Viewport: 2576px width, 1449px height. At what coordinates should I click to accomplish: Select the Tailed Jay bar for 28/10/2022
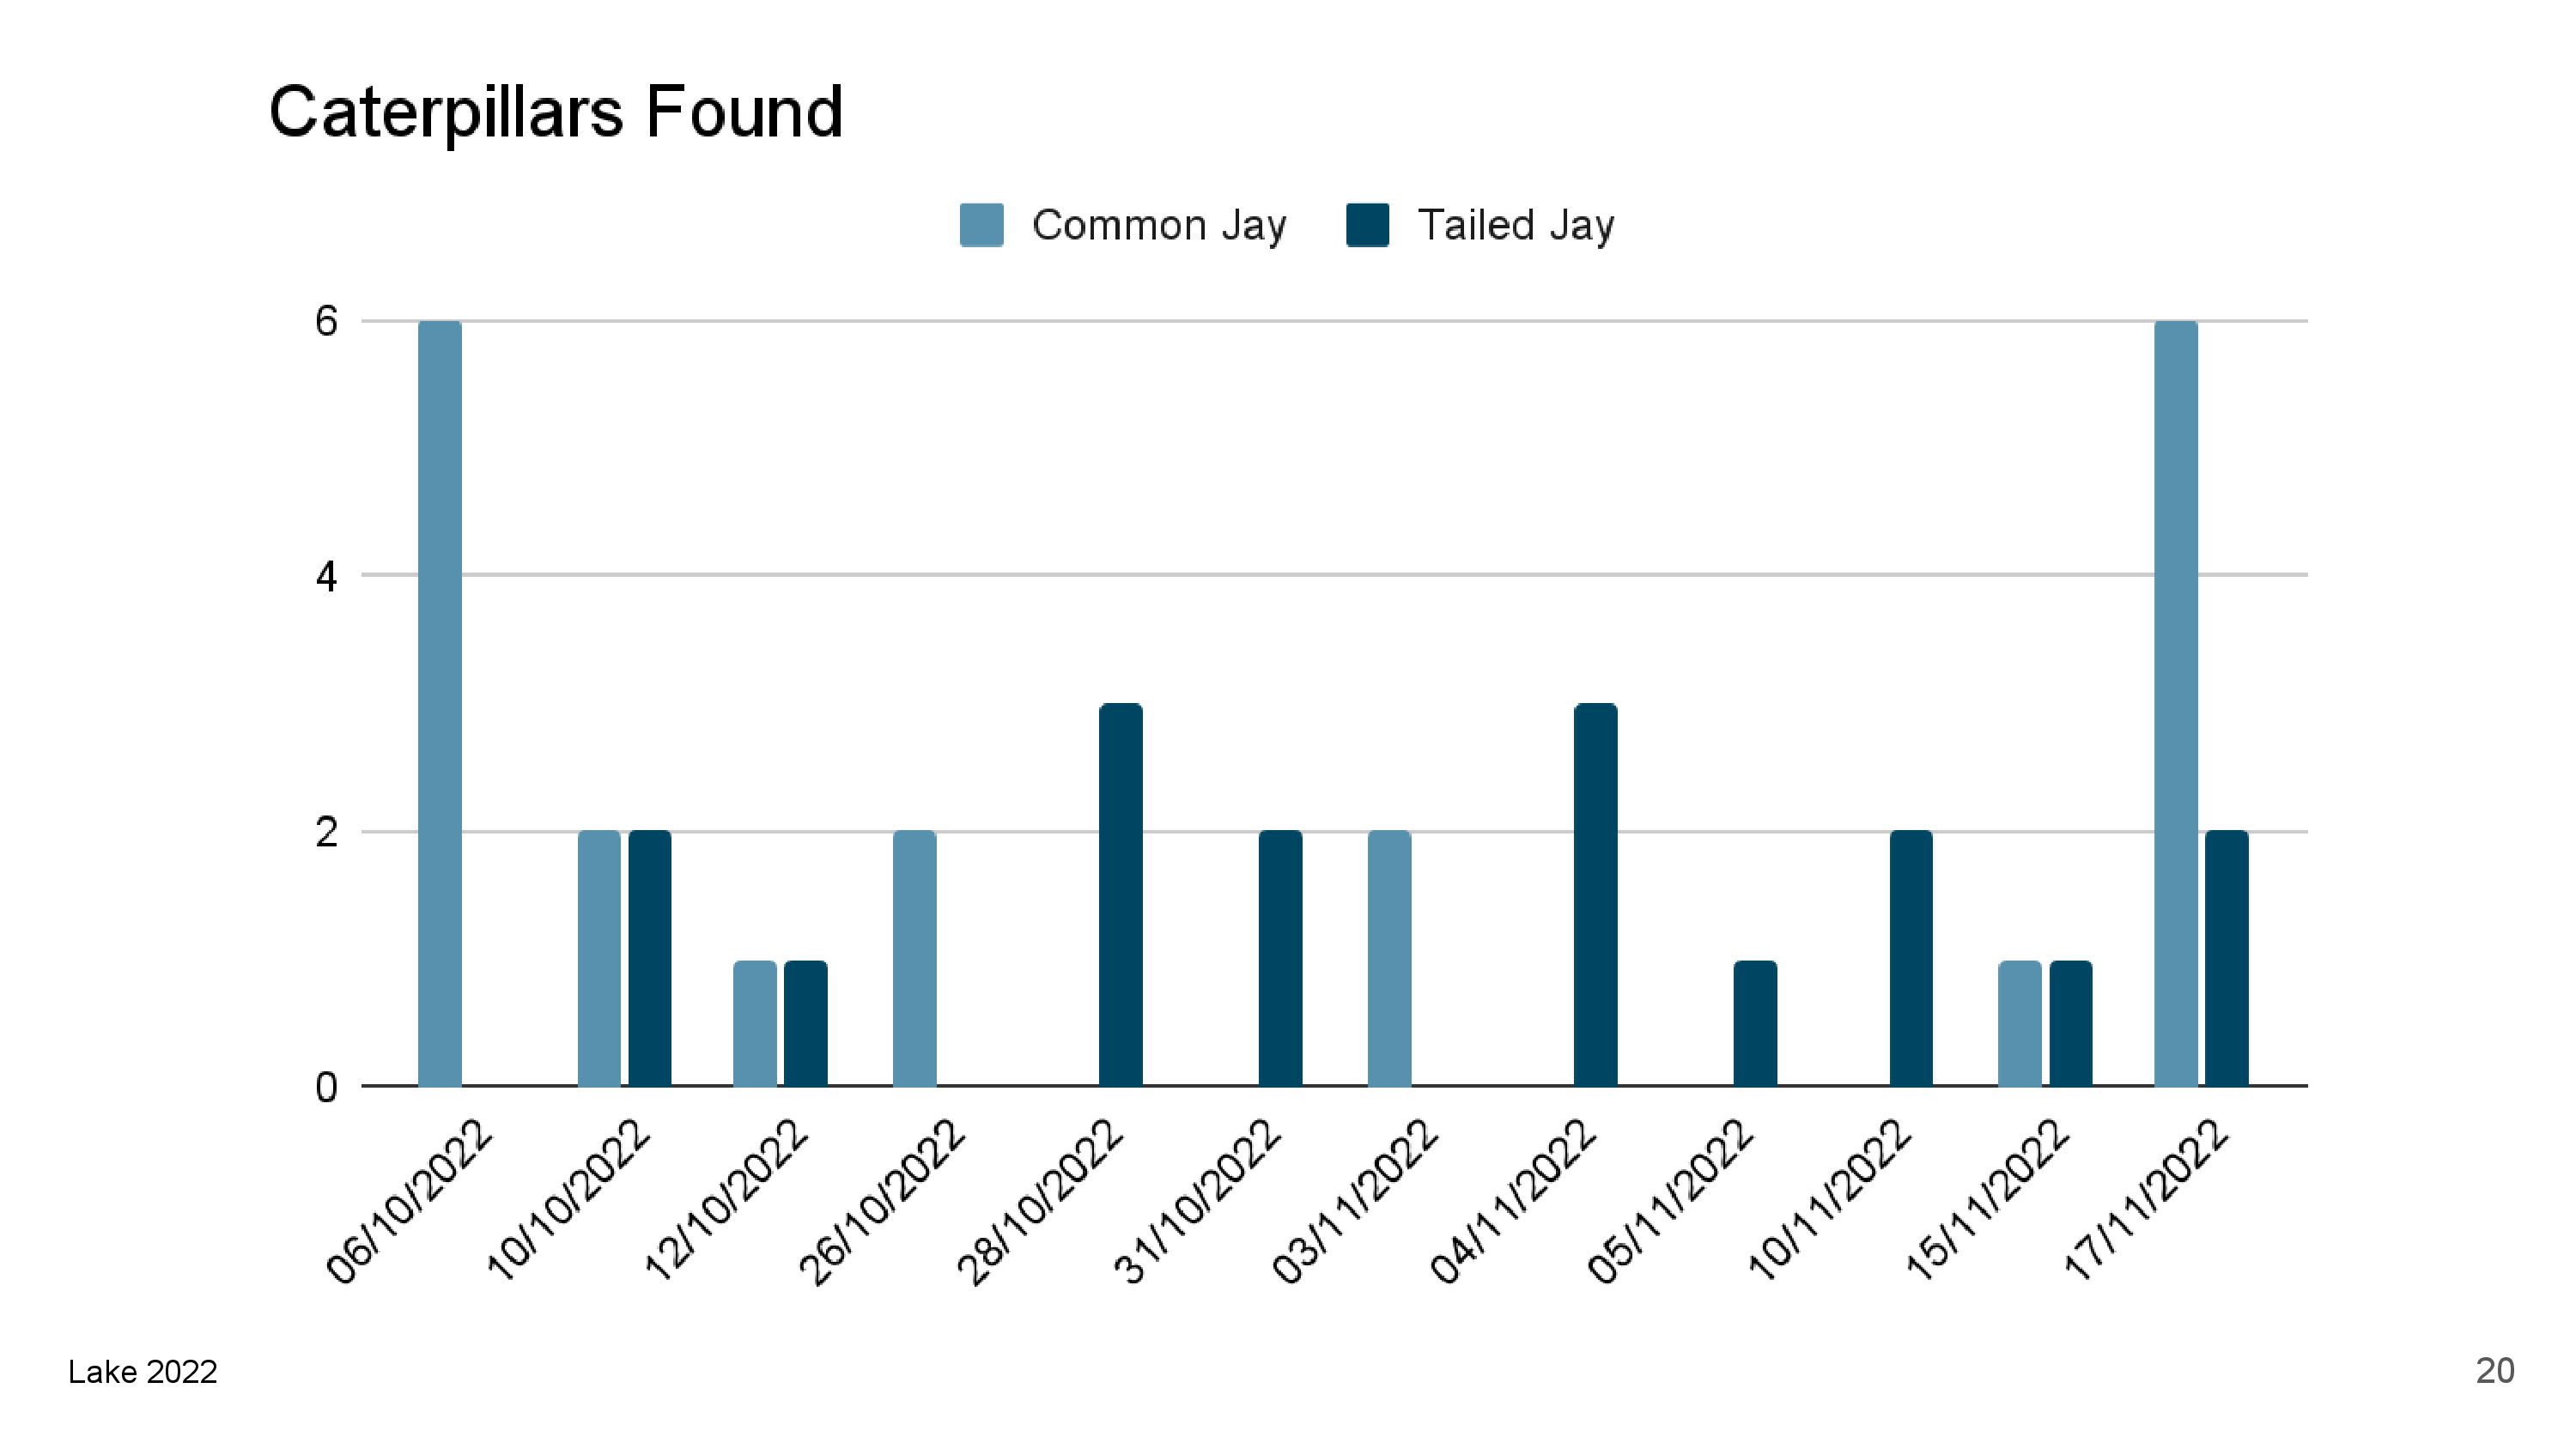click(1120, 895)
